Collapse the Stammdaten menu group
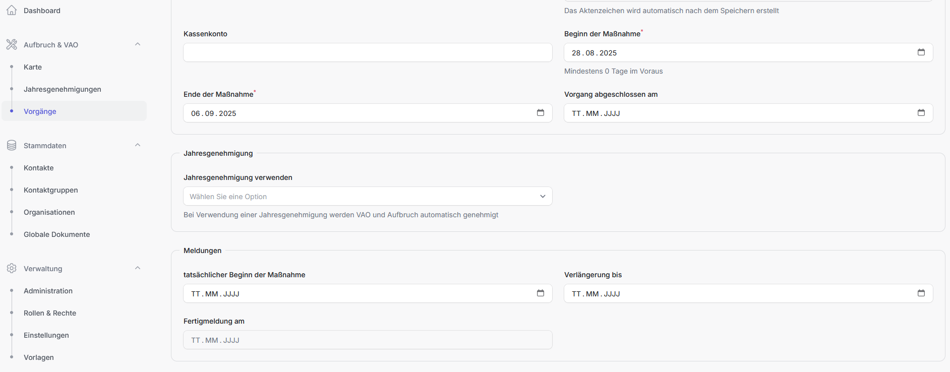 (x=138, y=145)
